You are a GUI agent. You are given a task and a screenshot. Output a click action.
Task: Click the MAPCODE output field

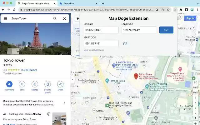pos(101,43)
